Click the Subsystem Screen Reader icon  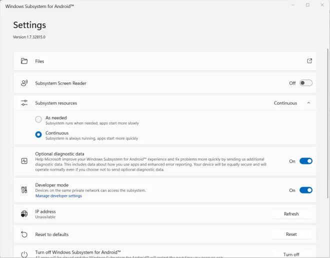point(24,83)
